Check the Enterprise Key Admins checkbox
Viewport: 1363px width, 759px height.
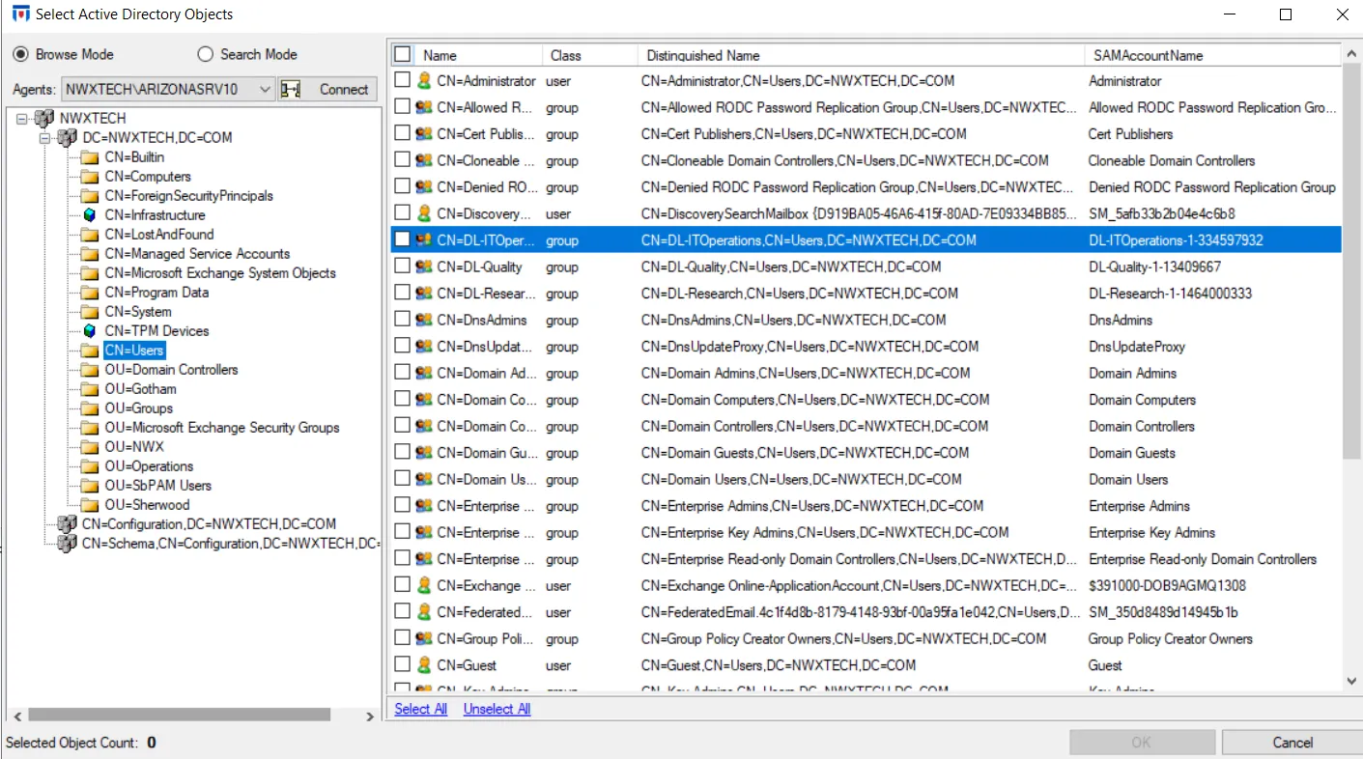(402, 532)
